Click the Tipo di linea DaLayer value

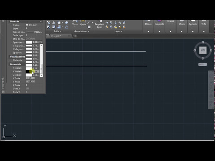pyautogui.click(x=34, y=32)
